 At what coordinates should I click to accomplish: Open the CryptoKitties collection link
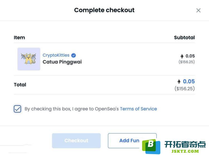(56, 55)
